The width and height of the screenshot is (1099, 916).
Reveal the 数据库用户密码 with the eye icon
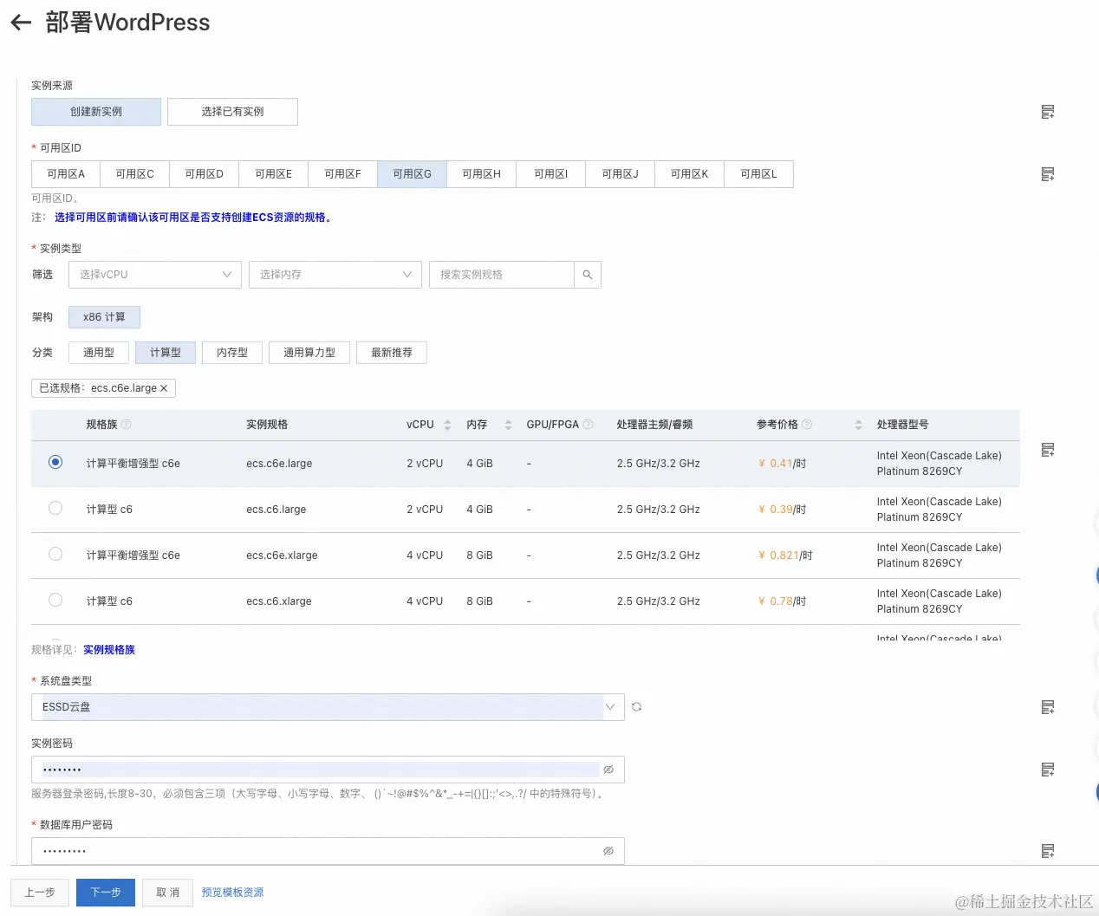point(608,851)
